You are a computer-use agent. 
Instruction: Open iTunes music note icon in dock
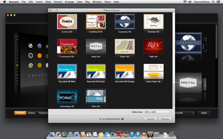pyautogui.click(x=132, y=134)
